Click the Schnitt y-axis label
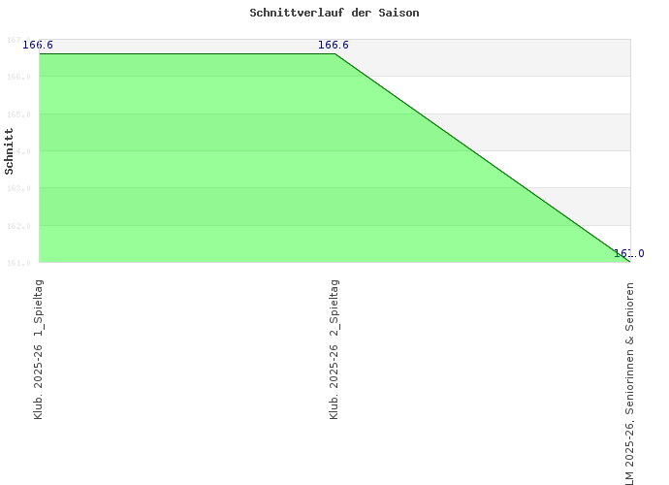 point(10,150)
